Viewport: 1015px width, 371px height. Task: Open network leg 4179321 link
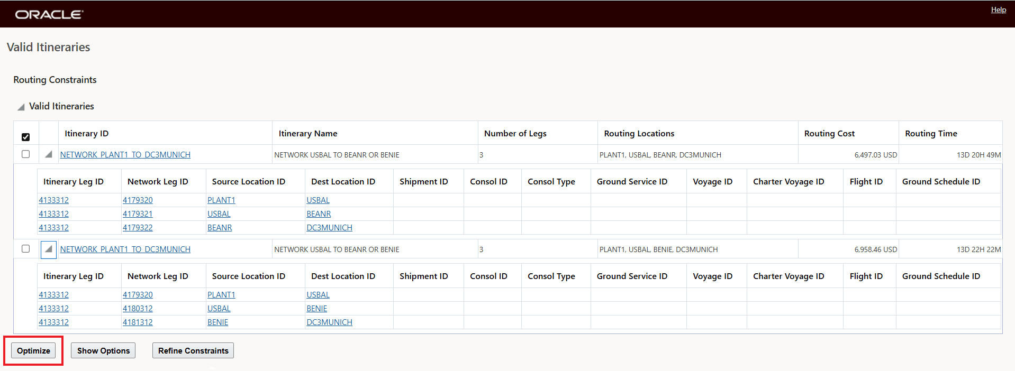[138, 214]
